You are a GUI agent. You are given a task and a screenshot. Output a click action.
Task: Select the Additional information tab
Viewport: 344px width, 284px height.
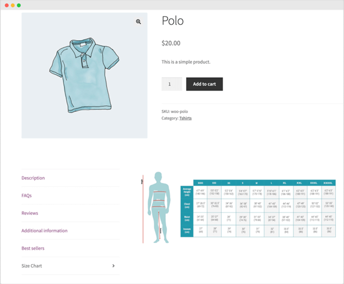pyautogui.click(x=45, y=231)
